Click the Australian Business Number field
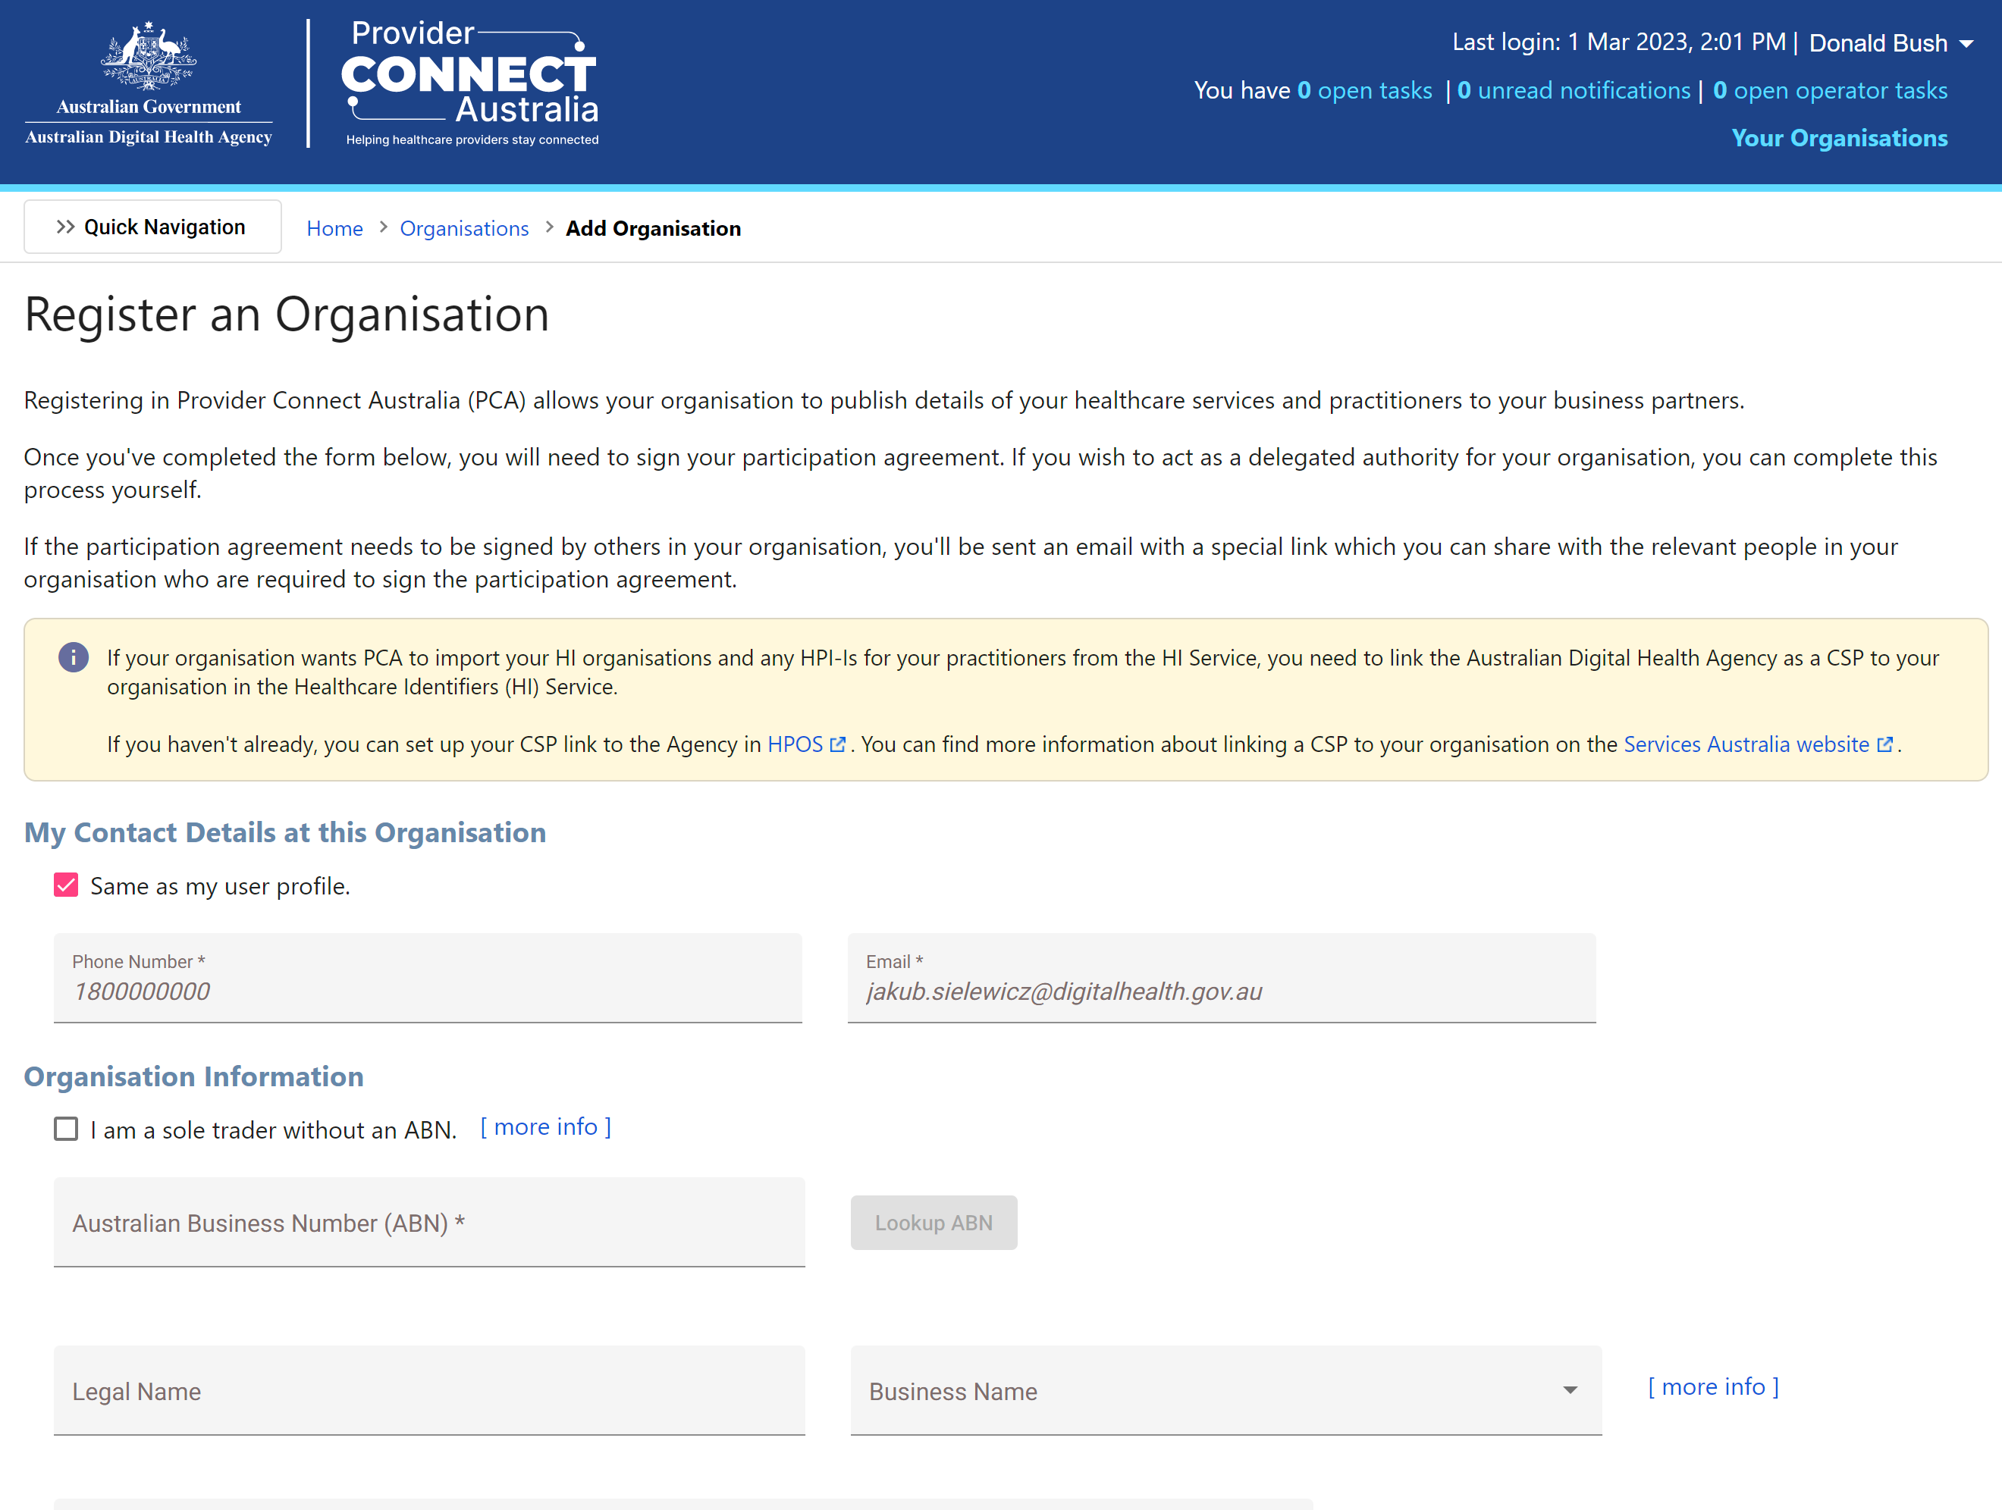This screenshot has height=1510, width=2002. (x=429, y=1221)
